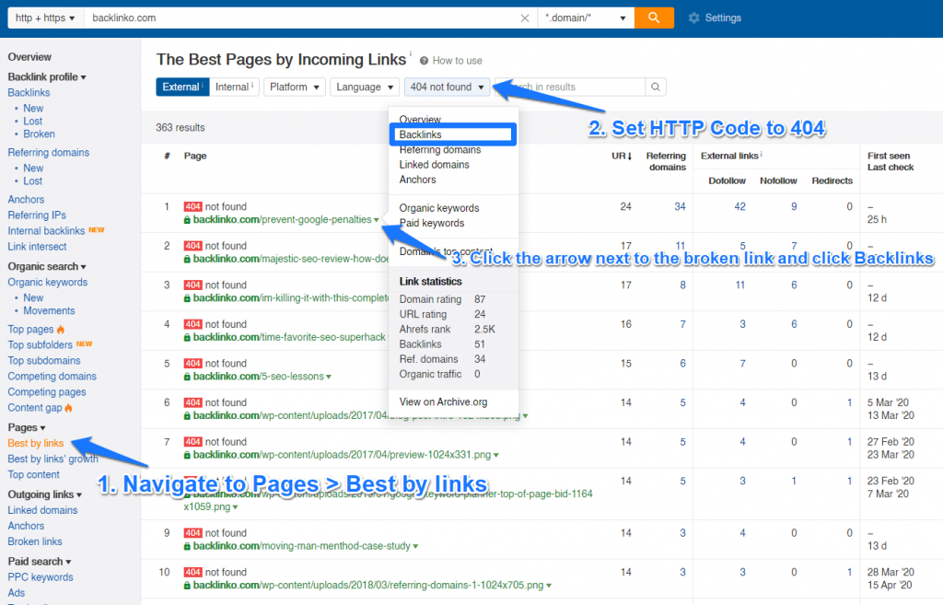Click dofollow value 42 in row 1
943x605 pixels.
tap(739, 207)
